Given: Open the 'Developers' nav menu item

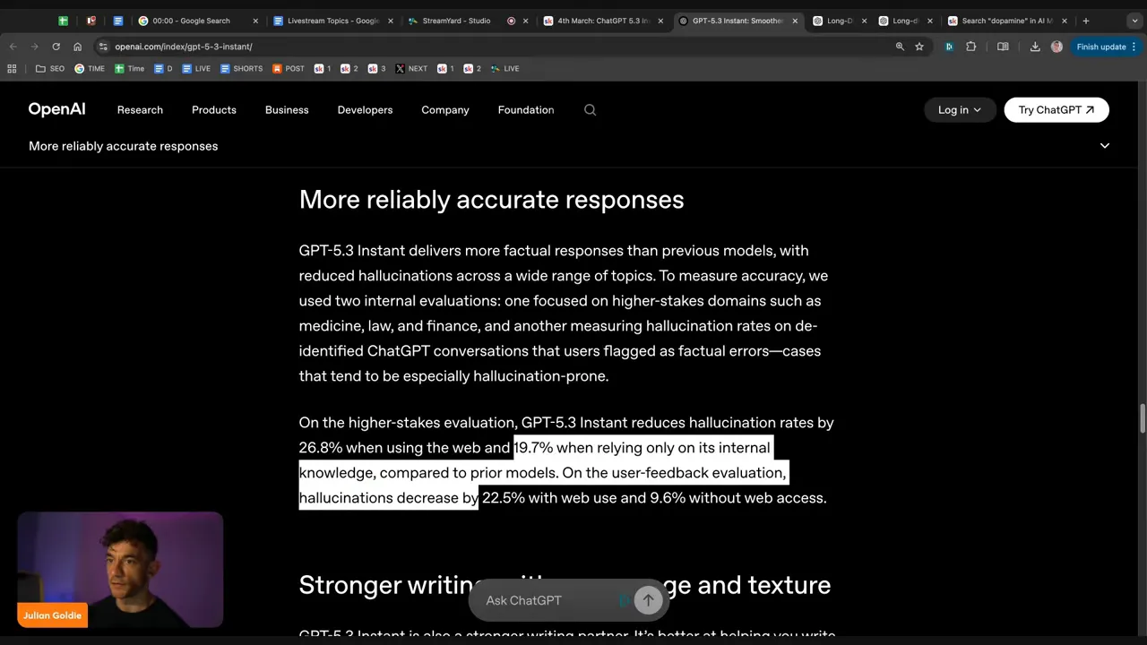Looking at the screenshot, I should (365, 110).
